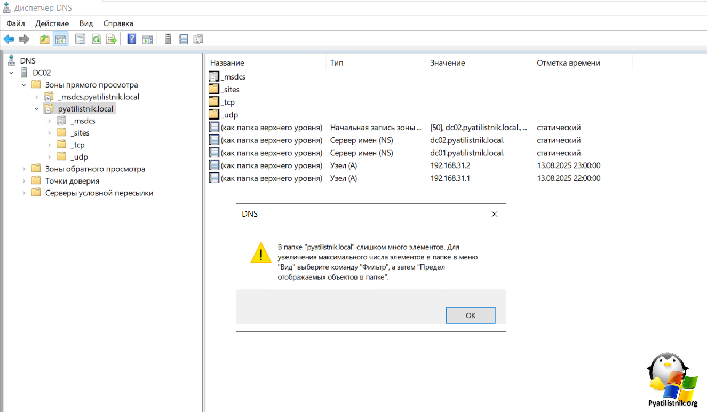Open the Вид menu
The width and height of the screenshot is (707, 412).
[x=86, y=23]
